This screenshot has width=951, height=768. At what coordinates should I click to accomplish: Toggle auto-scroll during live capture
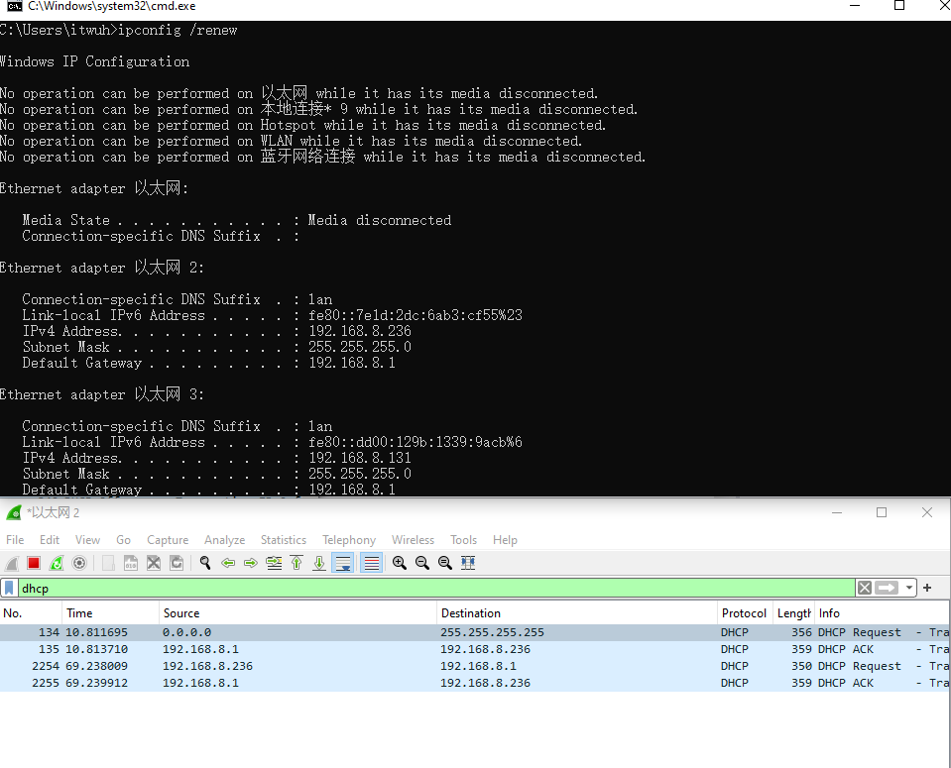(x=342, y=563)
